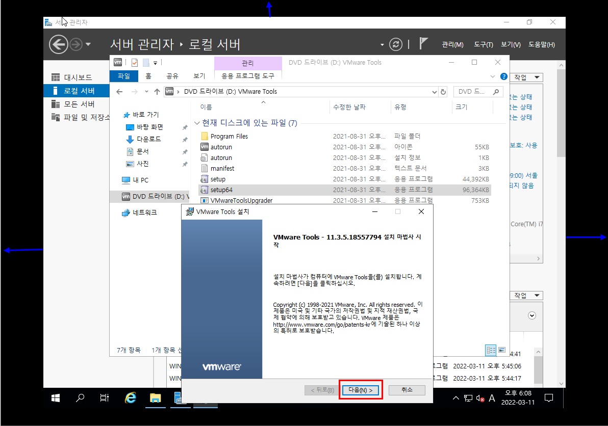Open the Windows Start menu
Viewport: 608px width, 426px height.
pyautogui.click(x=56, y=398)
